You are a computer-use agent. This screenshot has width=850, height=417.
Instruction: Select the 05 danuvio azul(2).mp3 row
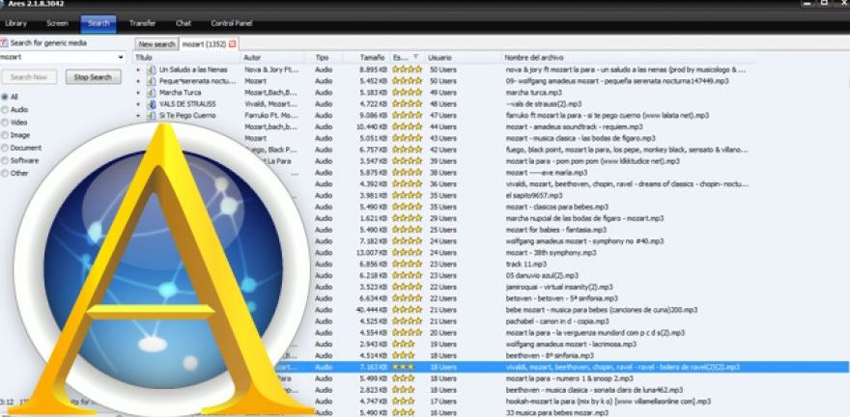tap(542, 275)
